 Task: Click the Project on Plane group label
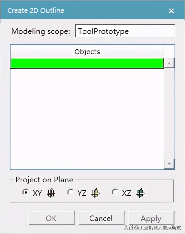tap(44, 180)
